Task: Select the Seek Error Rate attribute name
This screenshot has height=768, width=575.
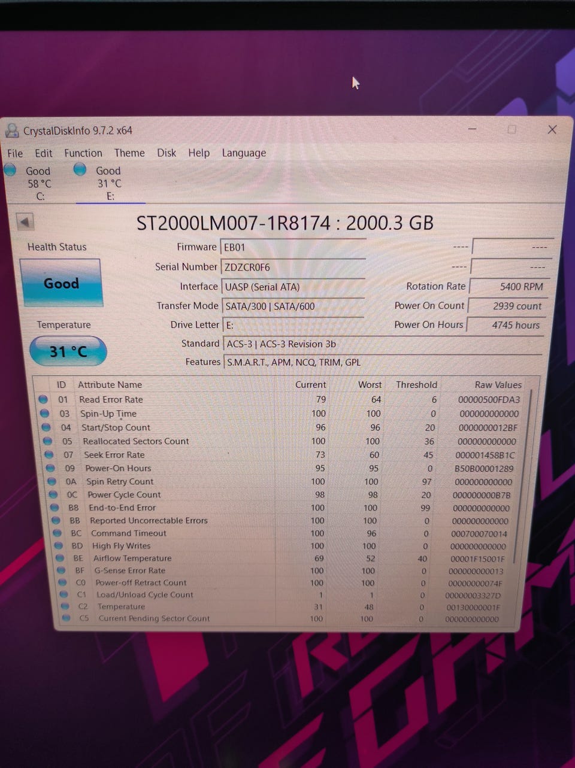Action: pos(114,455)
